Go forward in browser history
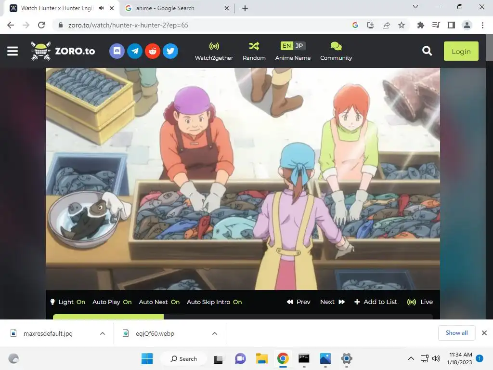Image resolution: width=493 pixels, height=370 pixels. tap(26, 25)
